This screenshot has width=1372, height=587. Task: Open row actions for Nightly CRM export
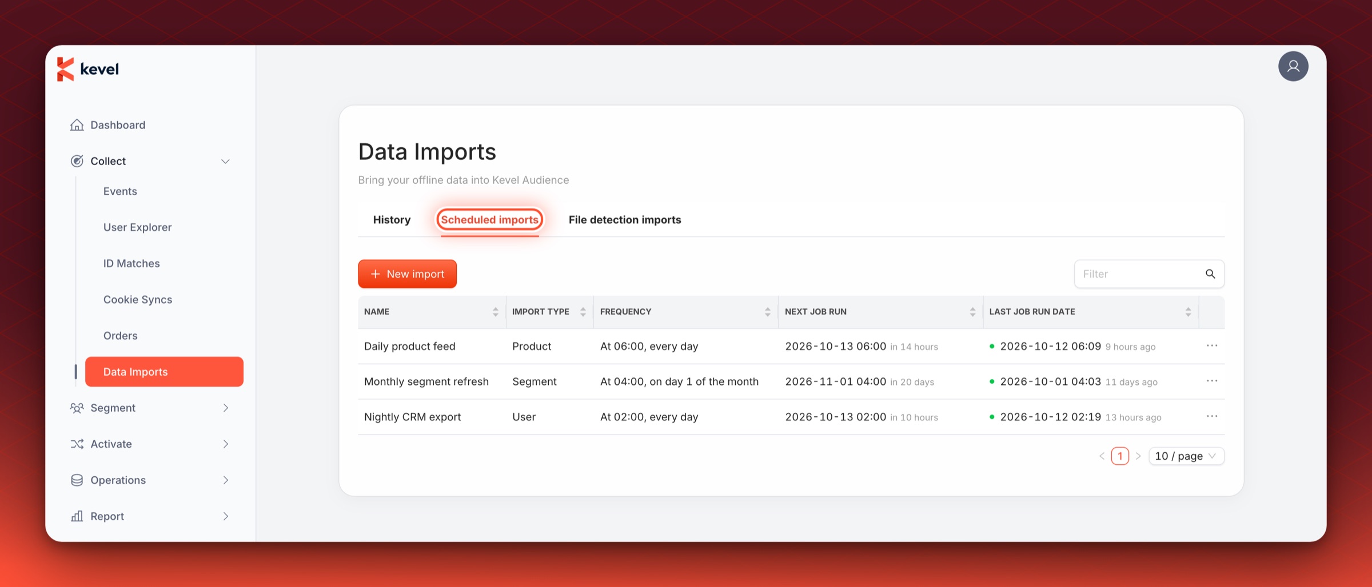point(1212,416)
